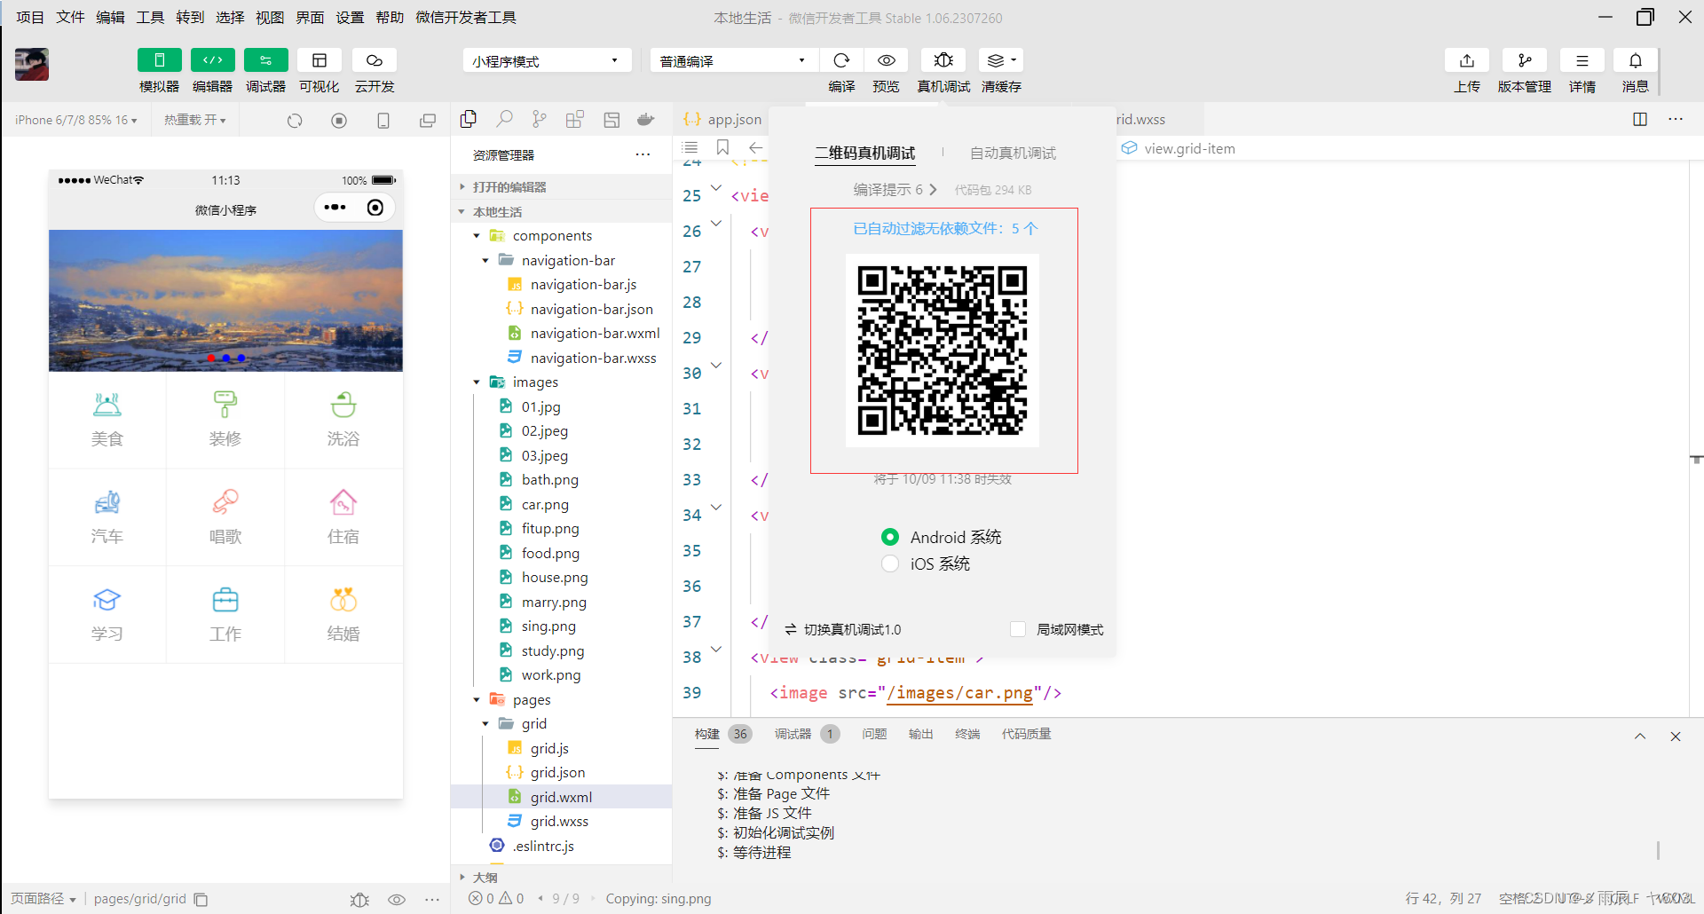Open the extensions blocks icon in sidebar
This screenshot has width=1704, height=914.
click(x=575, y=119)
